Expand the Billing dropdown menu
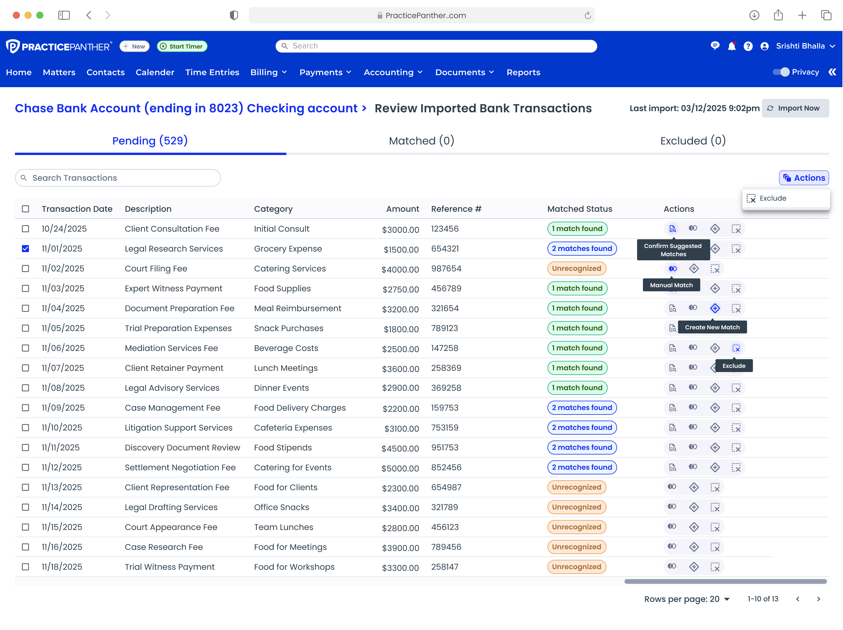Screen dimensions: 843x630 point(268,73)
